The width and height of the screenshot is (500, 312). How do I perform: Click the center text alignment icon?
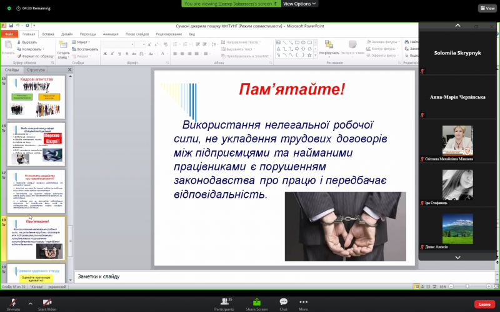(182, 54)
